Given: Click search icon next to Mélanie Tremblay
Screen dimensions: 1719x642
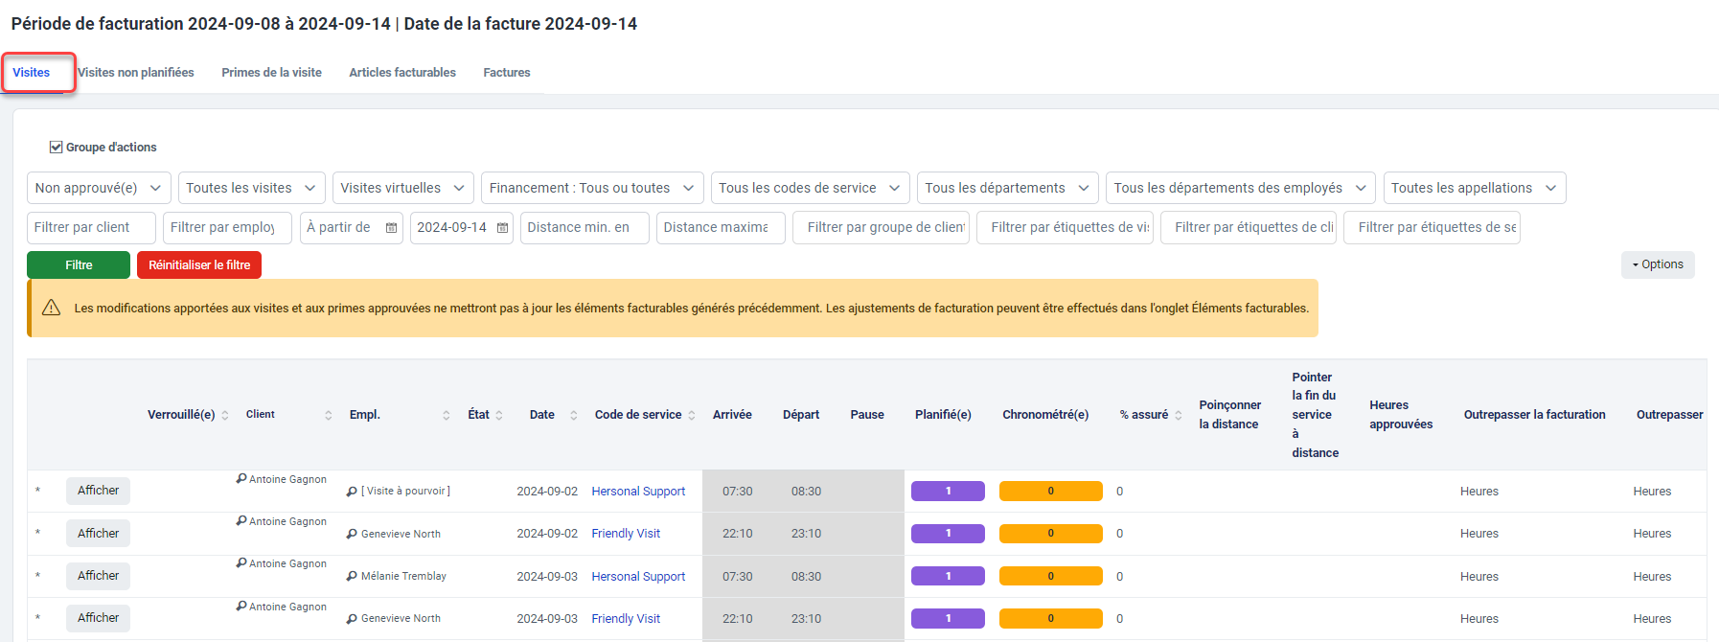Looking at the screenshot, I should 352,577.
